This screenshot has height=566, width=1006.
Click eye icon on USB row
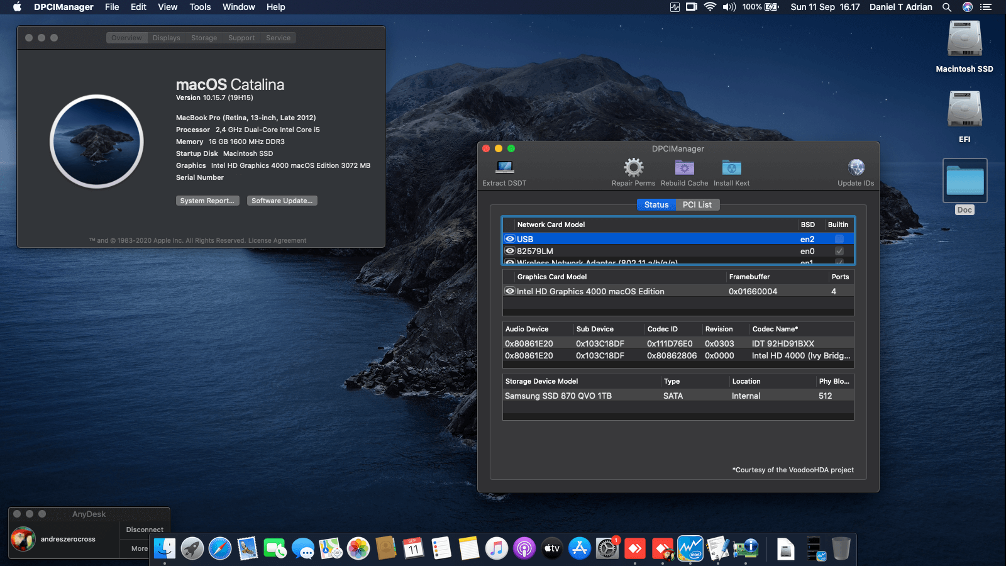pyautogui.click(x=510, y=239)
